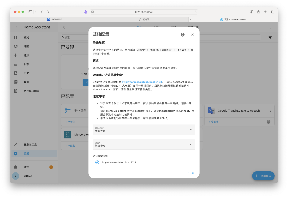Open the 能源 energy sidebar item
Screen dimensions: 288x197
[26, 55]
